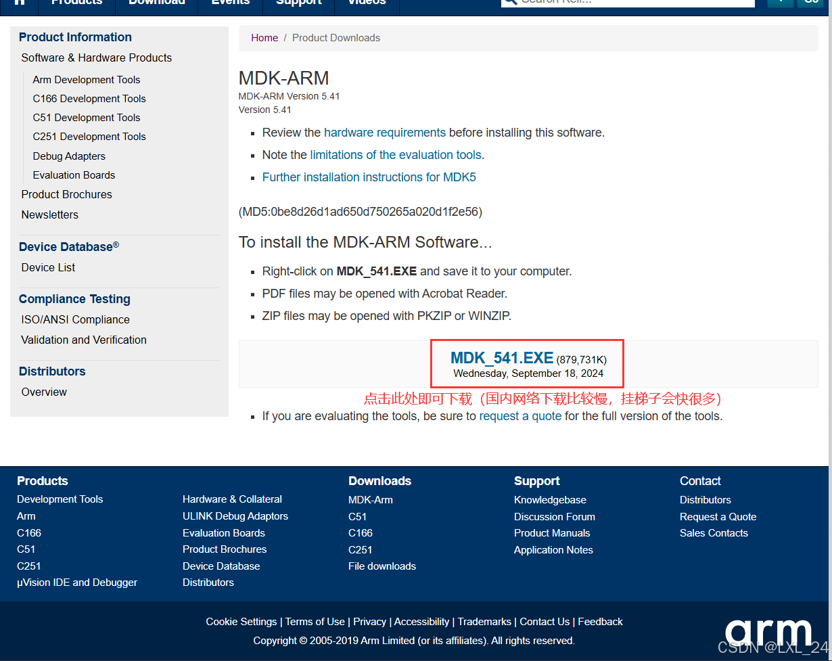
Task: Open Terms of Use in bottom bar
Action: pyautogui.click(x=315, y=622)
